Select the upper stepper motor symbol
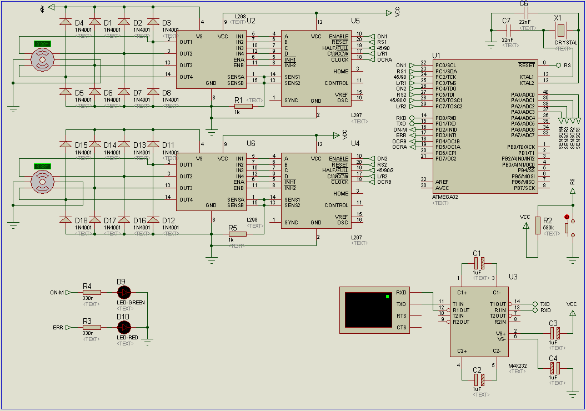 (x=42, y=58)
